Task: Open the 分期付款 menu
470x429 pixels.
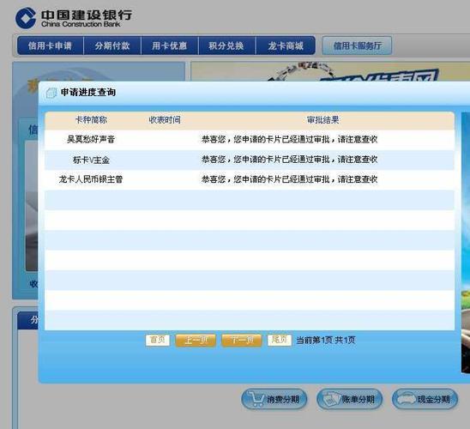Action: (x=112, y=45)
